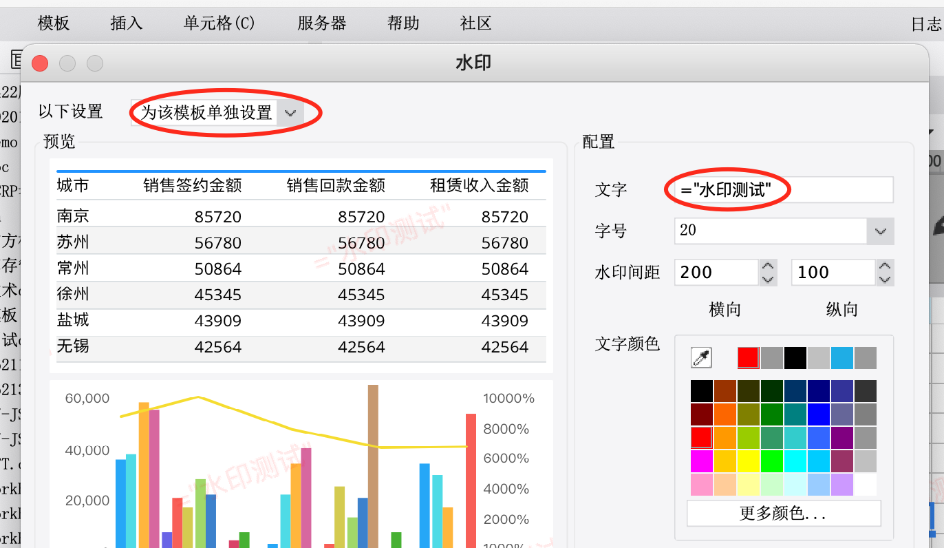The height and width of the screenshot is (548, 944).
Task: Select the yellow swatch in the palette grid
Action: [749, 461]
